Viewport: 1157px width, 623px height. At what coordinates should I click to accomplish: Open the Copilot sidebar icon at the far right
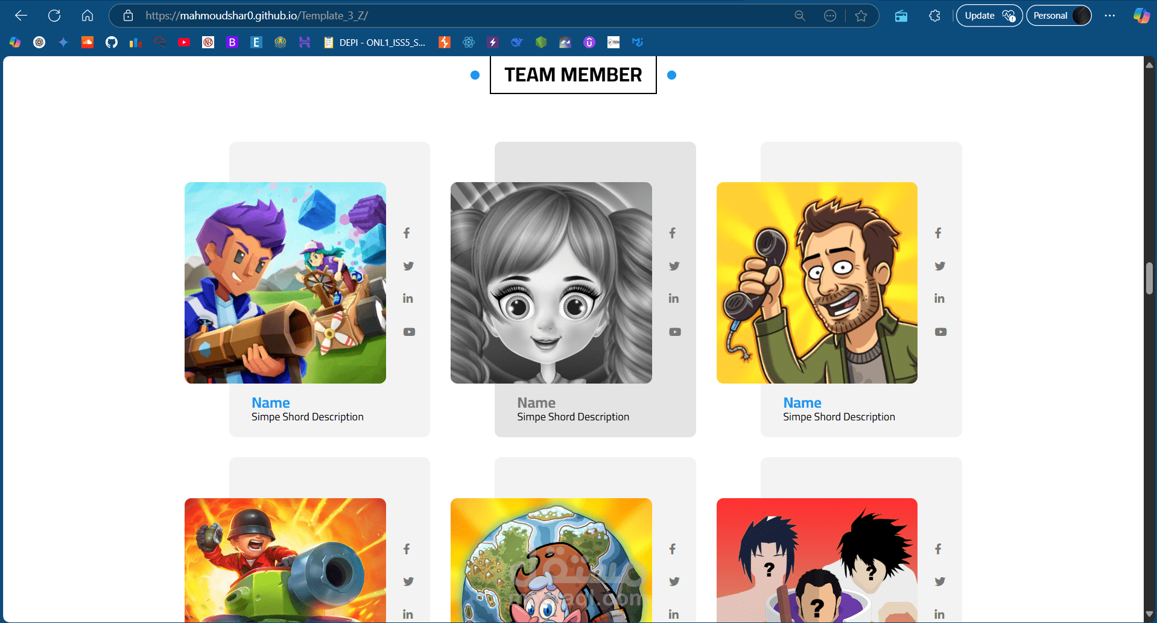click(x=1141, y=16)
